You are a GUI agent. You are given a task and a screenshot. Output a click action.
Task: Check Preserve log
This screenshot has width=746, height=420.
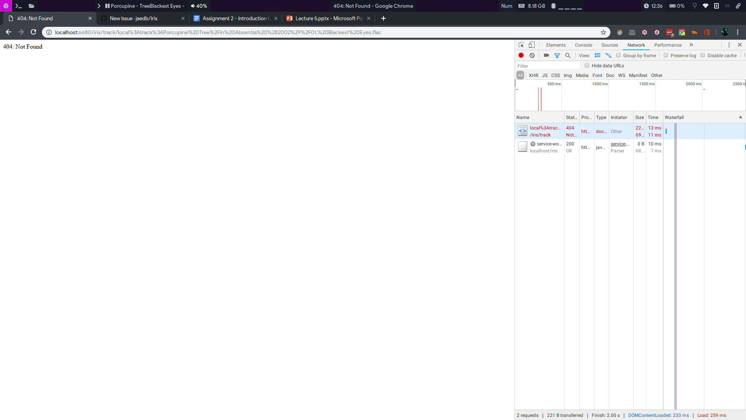pos(666,55)
